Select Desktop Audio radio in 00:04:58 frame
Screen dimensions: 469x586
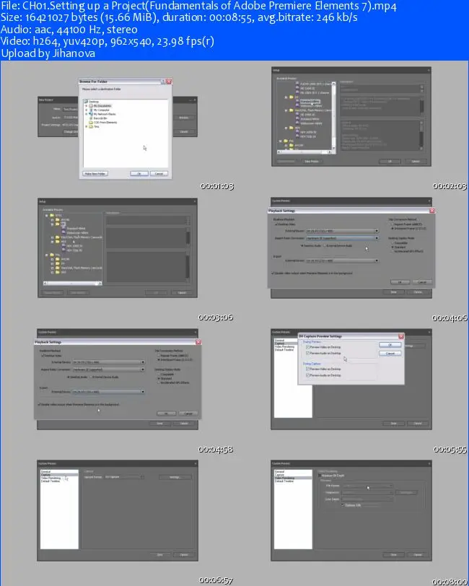[69, 377]
